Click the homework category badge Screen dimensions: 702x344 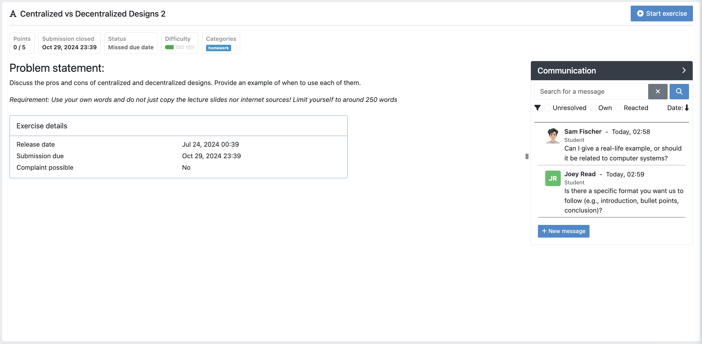[x=218, y=48]
